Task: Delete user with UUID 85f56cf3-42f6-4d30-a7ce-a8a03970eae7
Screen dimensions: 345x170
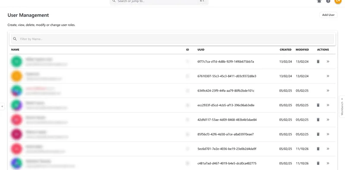Action: (318, 134)
